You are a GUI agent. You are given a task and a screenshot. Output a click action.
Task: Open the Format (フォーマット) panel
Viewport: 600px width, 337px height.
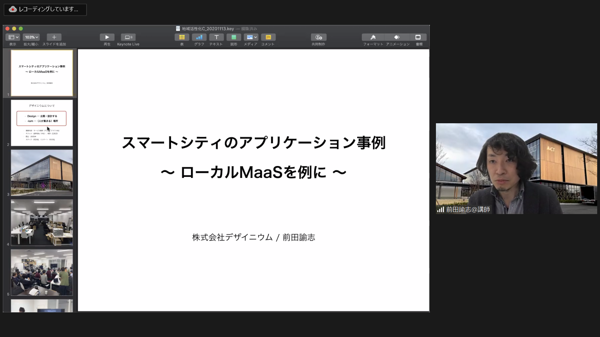373,37
